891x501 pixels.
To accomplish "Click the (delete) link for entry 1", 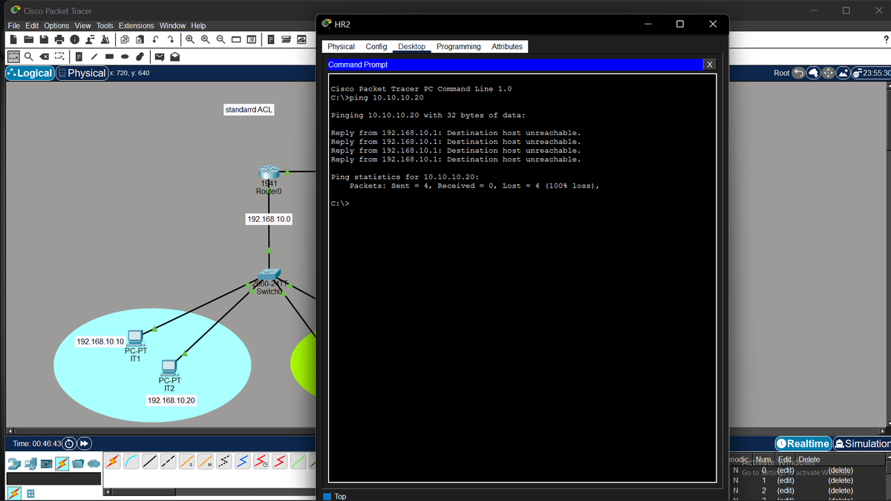I will coord(840,480).
